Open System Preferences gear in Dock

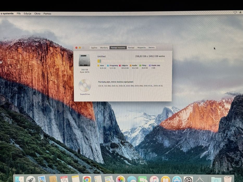tap(188, 179)
